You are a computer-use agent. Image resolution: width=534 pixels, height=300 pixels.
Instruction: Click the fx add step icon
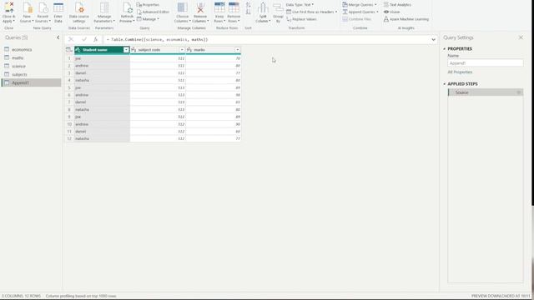(x=96, y=39)
